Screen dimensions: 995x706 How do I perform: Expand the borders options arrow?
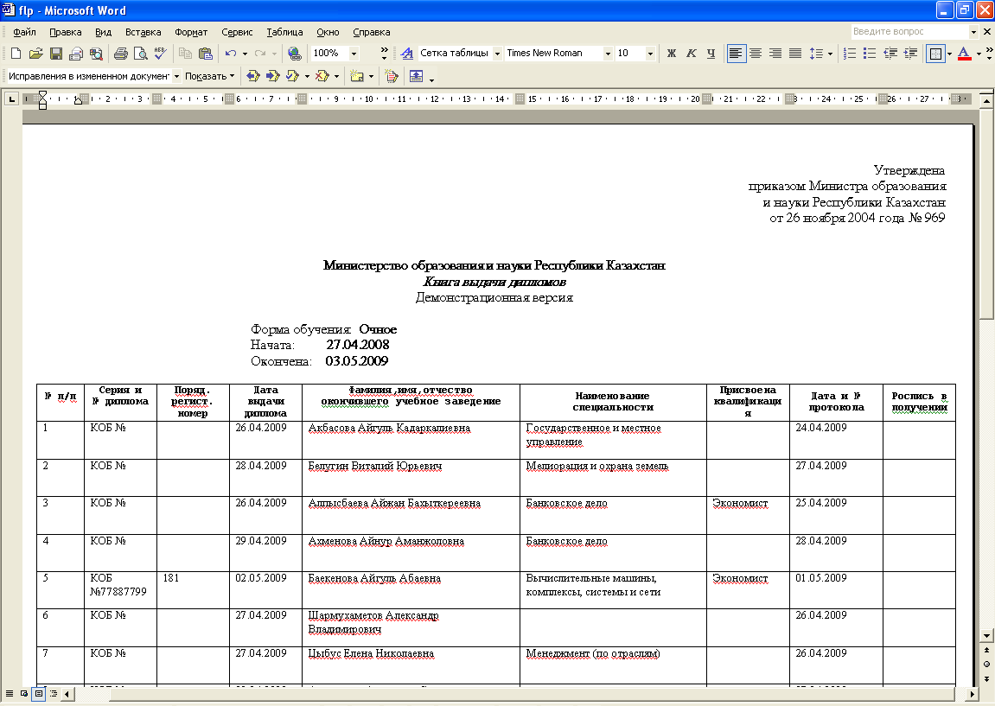click(949, 54)
